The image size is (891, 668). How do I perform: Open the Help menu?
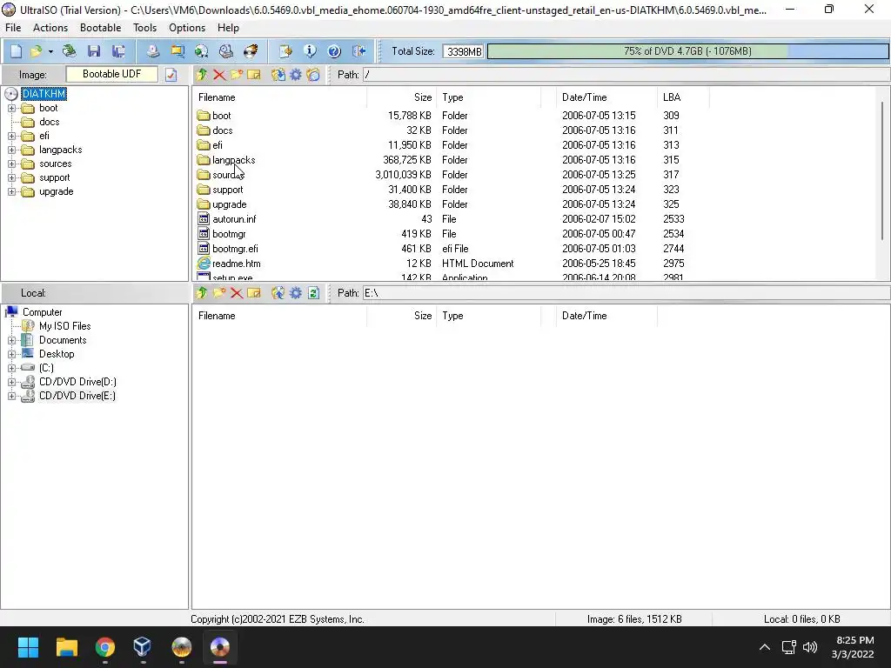(228, 28)
